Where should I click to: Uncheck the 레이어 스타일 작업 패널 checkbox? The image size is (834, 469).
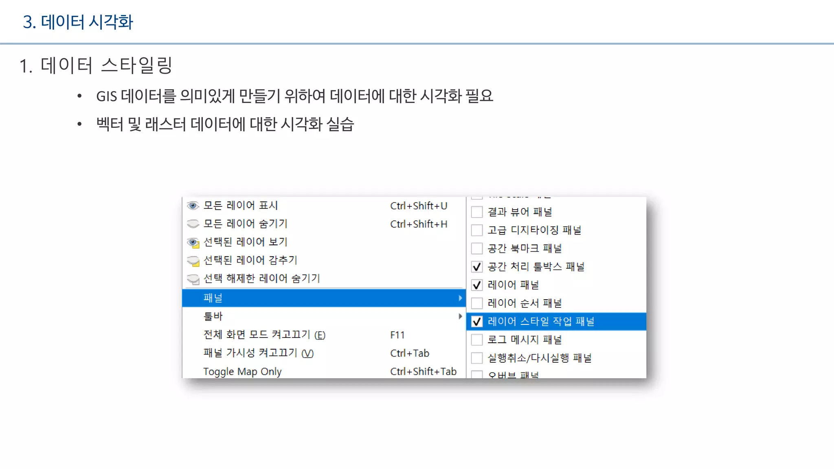coord(477,322)
